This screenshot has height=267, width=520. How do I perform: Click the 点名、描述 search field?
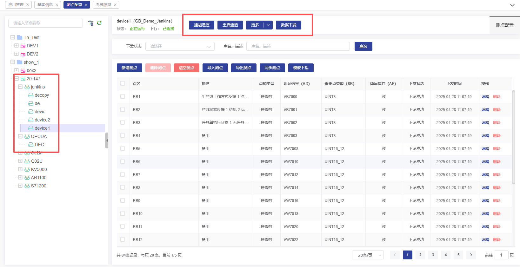click(298, 46)
